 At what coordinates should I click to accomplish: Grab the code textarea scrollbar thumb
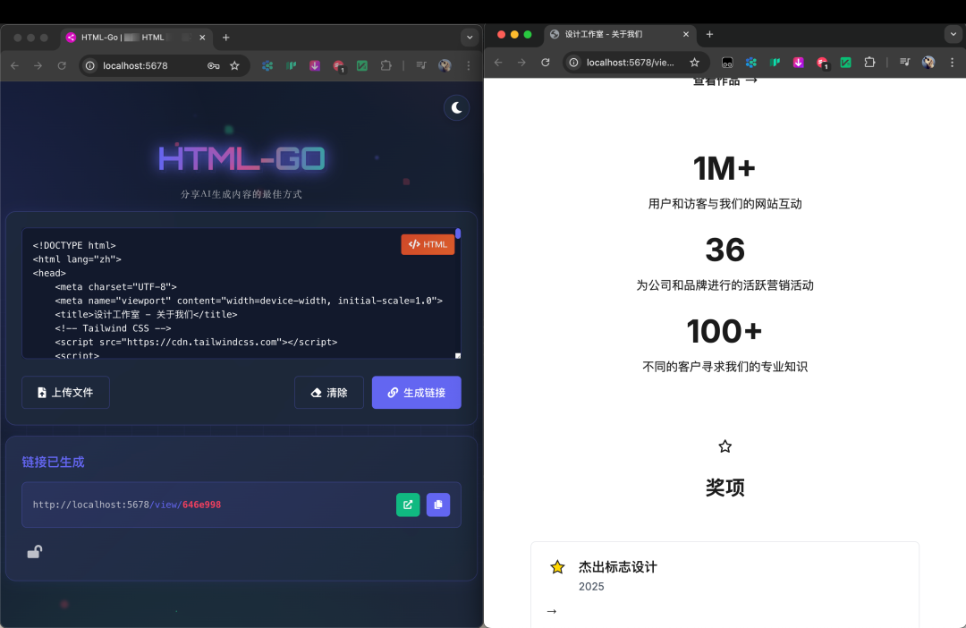coord(458,233)
